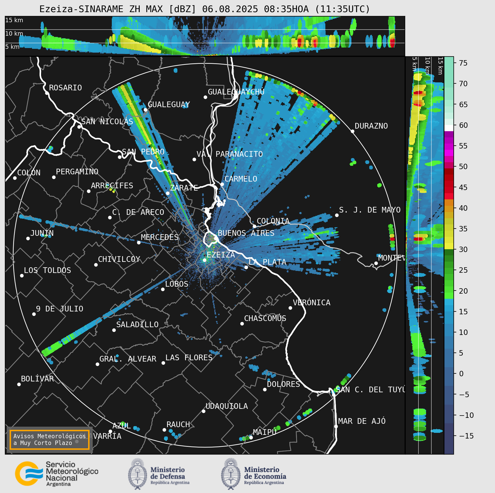
Task: Click the Durazno city marker dot
Action: click(352, 131)
